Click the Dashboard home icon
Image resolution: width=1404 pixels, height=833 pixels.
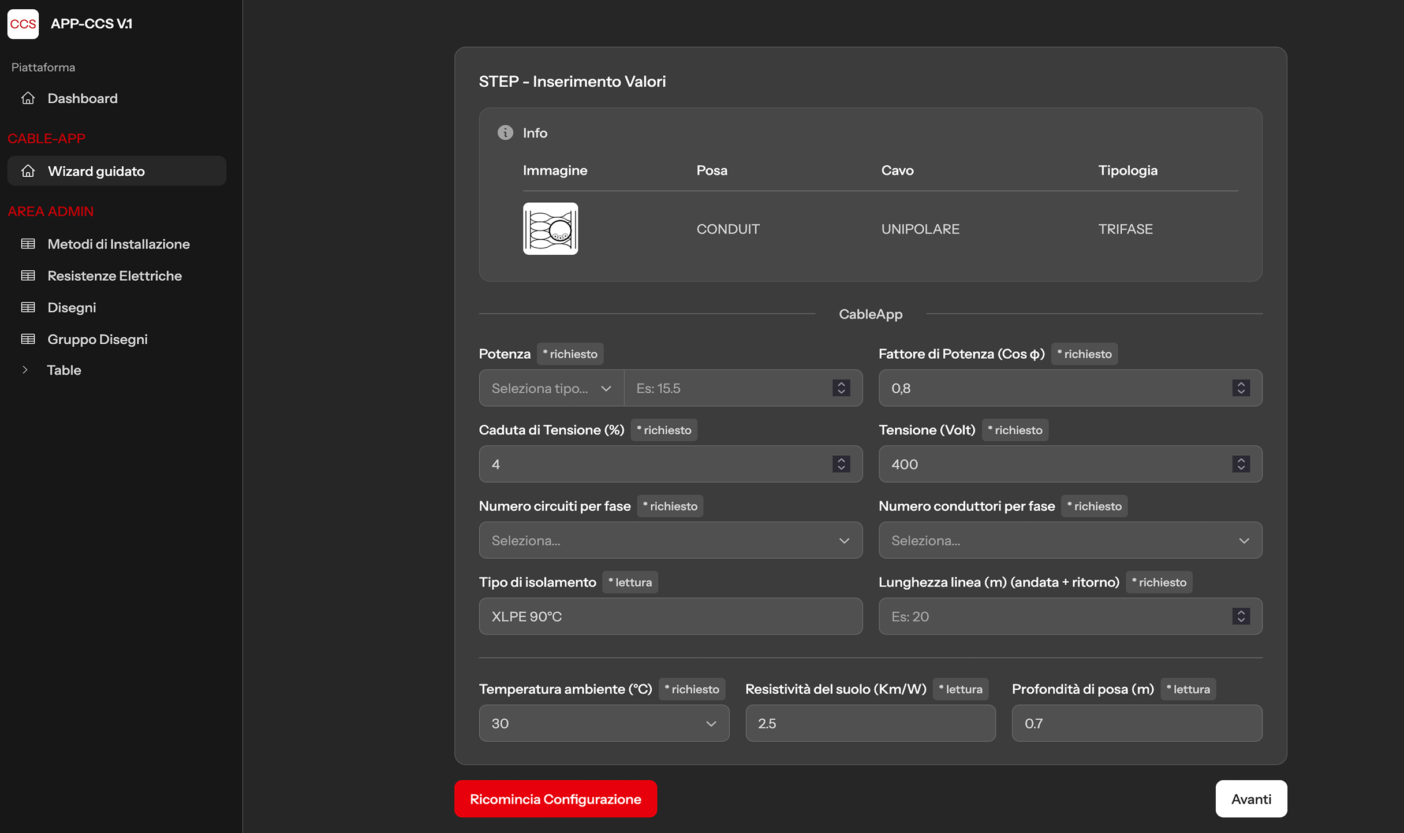pyautogui.click(x=28, y=98)
